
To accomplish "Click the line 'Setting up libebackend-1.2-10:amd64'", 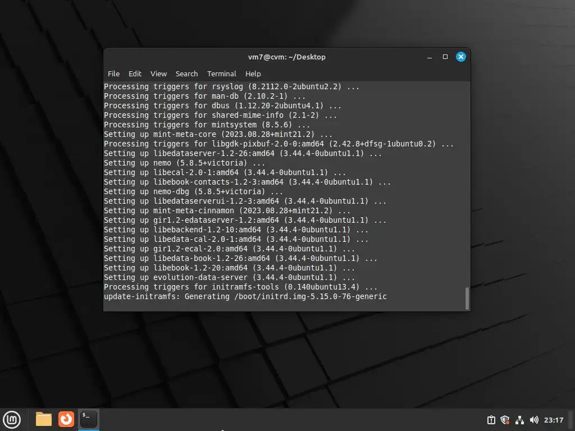I will pos(236,230).
